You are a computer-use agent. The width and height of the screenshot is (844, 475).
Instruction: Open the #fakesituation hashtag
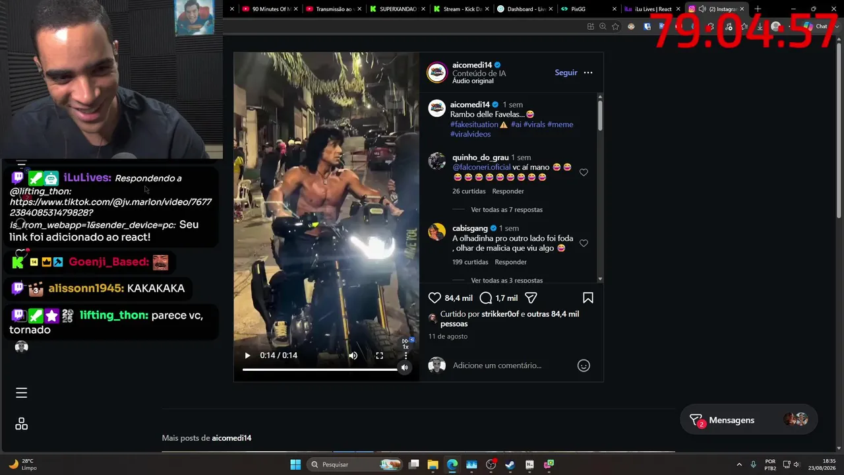coord(475,125)
